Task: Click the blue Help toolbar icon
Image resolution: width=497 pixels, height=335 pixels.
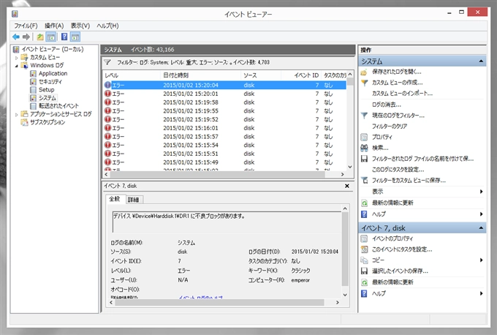Action: click(x=64, y=37)
